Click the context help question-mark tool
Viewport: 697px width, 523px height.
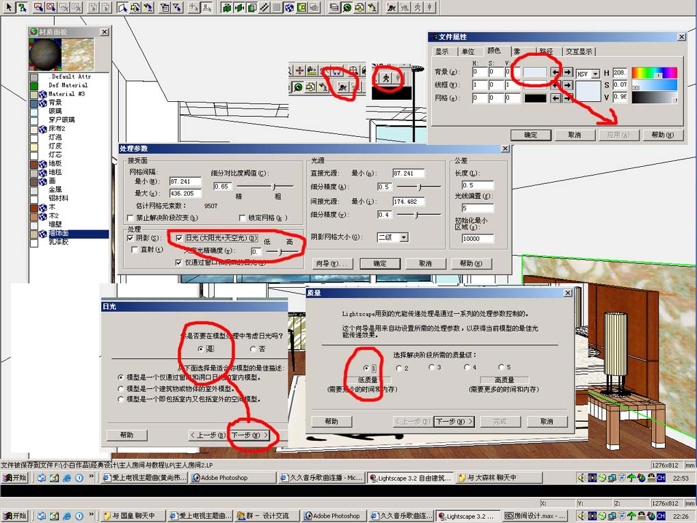(x=22, y=7)
